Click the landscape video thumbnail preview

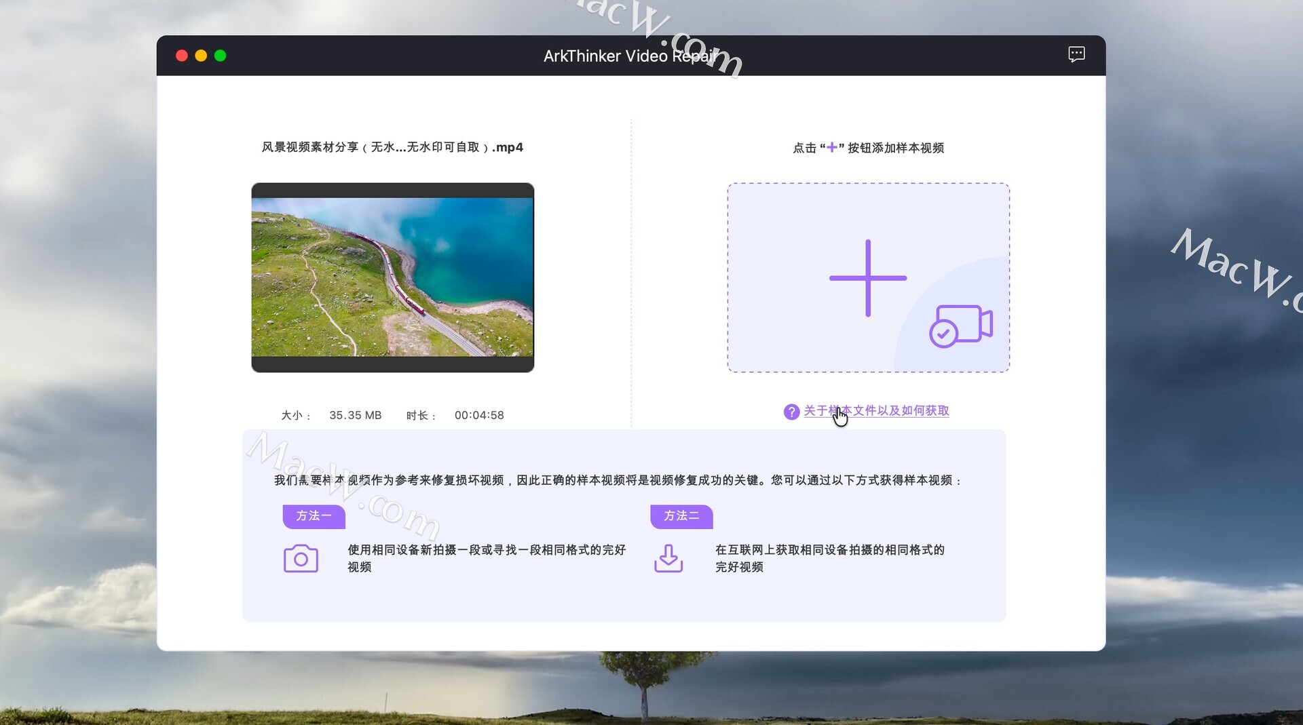(x=392, y=277)
